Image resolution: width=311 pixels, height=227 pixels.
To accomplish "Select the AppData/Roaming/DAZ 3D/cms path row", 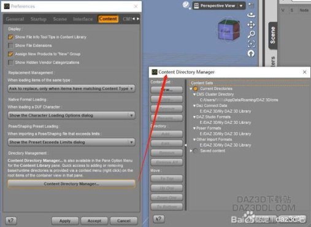I will click(239, 100).
